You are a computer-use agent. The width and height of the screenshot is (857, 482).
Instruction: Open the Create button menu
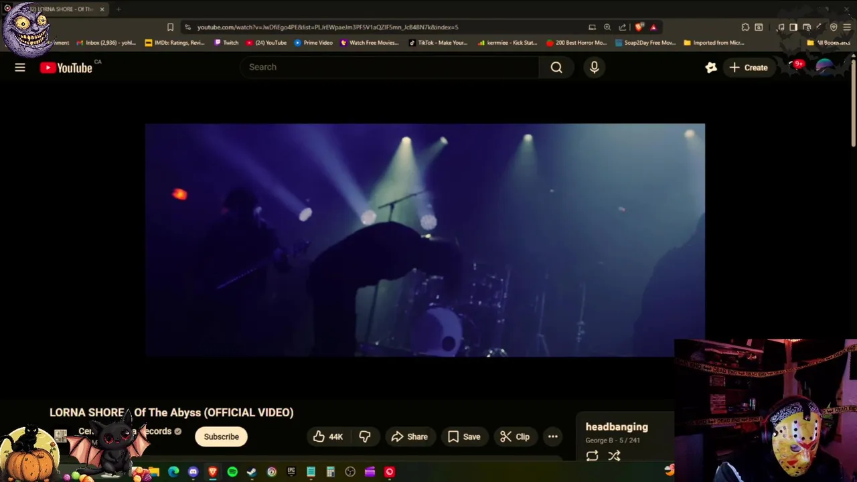tap(749, 67)
